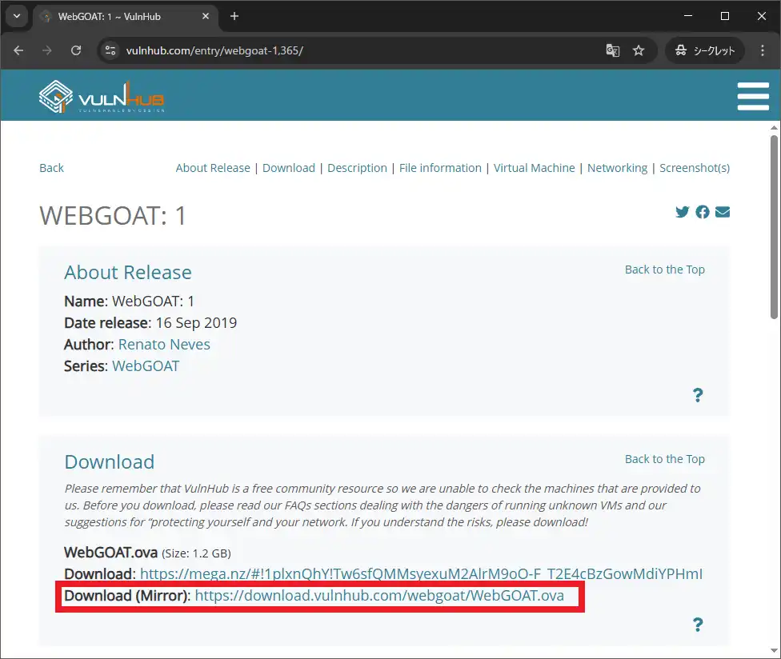Bookmark this page with the star icon
The image size is (781, 659).
coord(639,50)
